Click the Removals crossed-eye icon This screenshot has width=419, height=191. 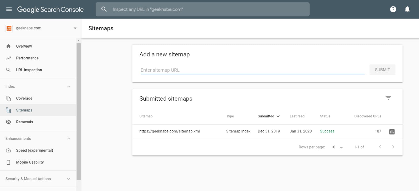point(8,122)
